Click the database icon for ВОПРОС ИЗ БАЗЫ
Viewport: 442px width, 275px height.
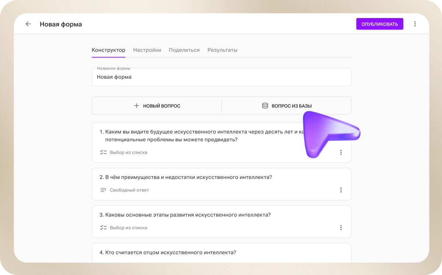coord(265,106)
